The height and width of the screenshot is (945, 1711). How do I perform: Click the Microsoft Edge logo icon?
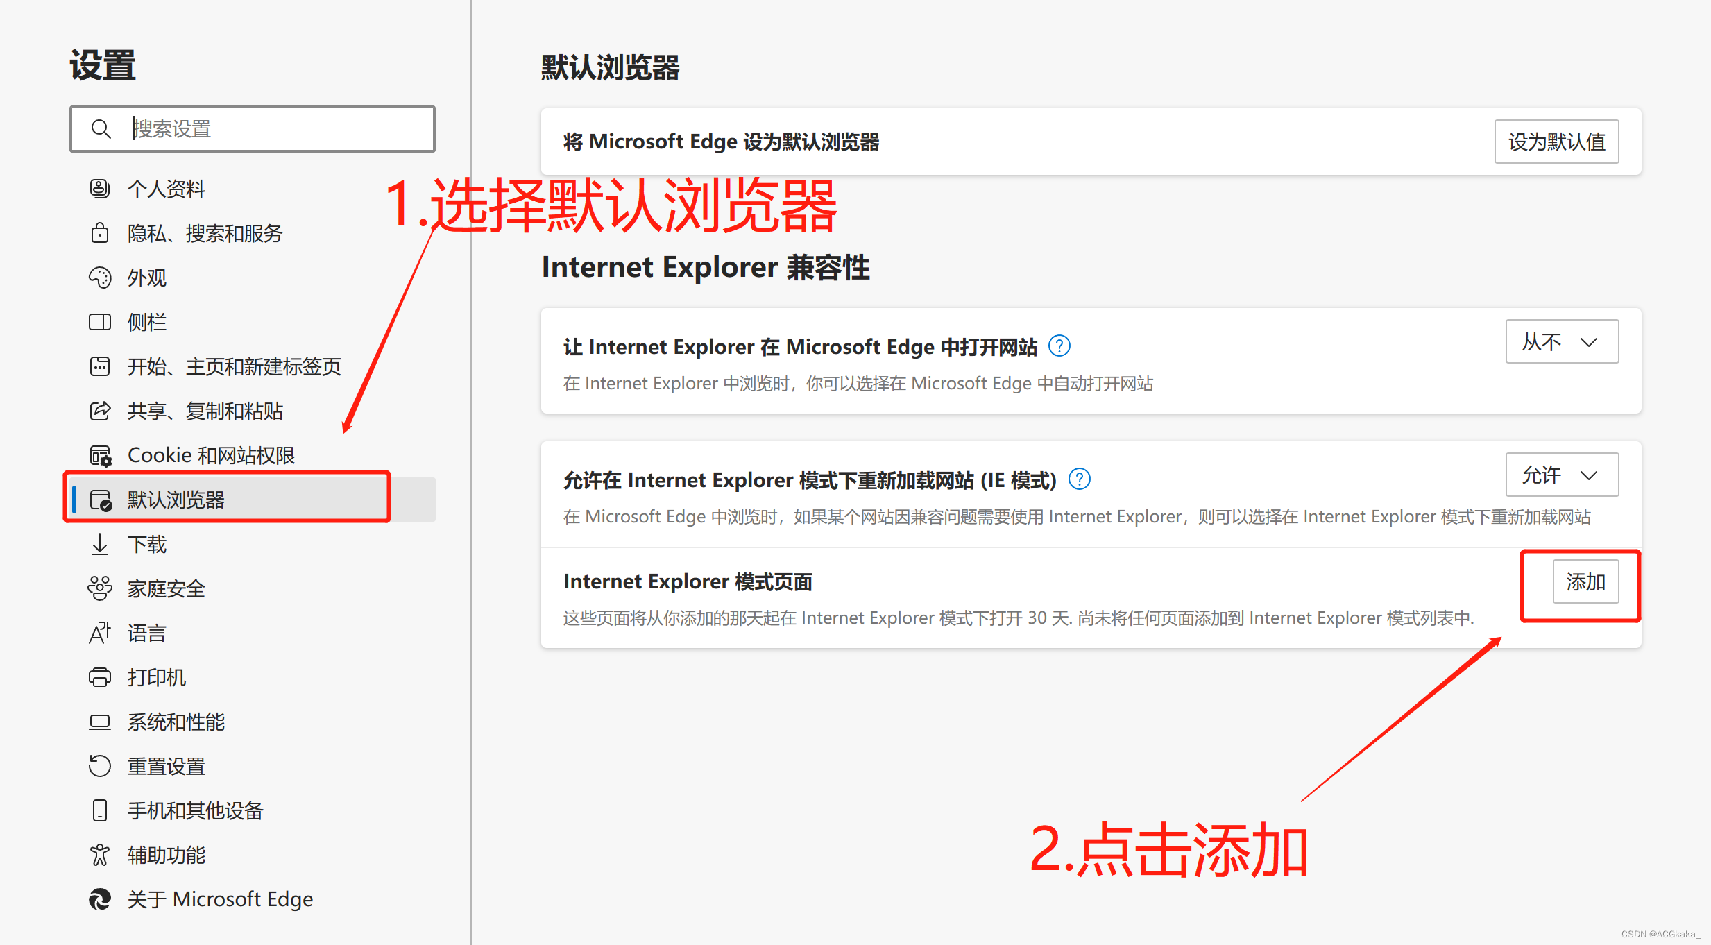100,899
